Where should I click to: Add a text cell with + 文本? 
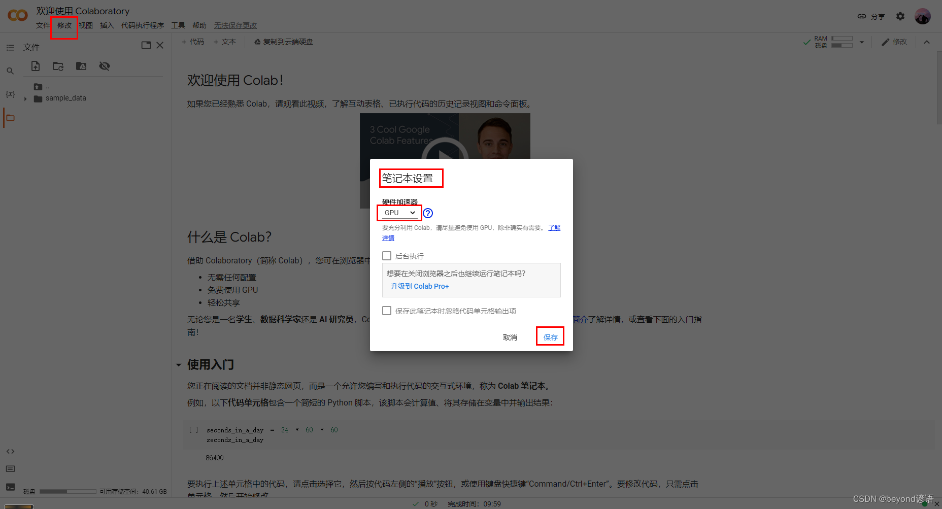point(225,42)
